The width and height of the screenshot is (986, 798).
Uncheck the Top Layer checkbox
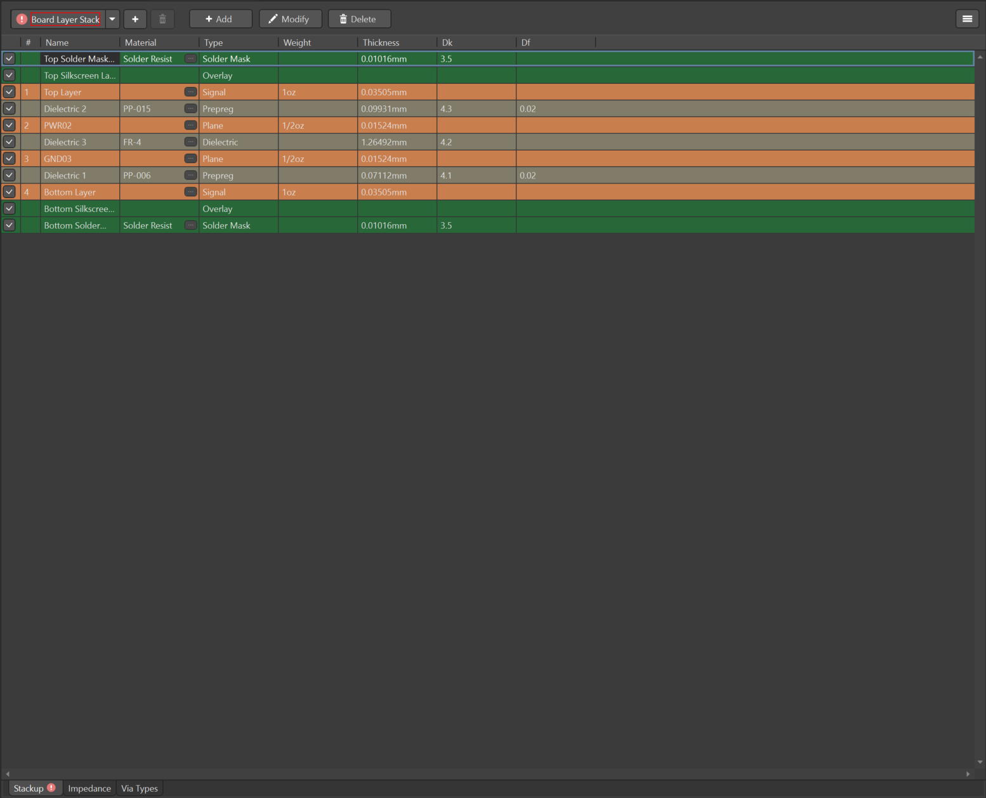(10, 92)
